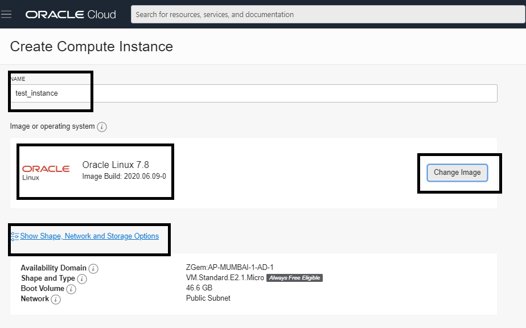
Task: Expand Show Shape, Network and Storage Options
Action: [x=89, y=236]
